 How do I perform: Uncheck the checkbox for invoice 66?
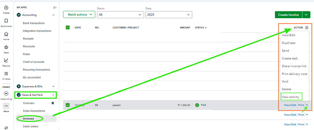click(68, 105)
